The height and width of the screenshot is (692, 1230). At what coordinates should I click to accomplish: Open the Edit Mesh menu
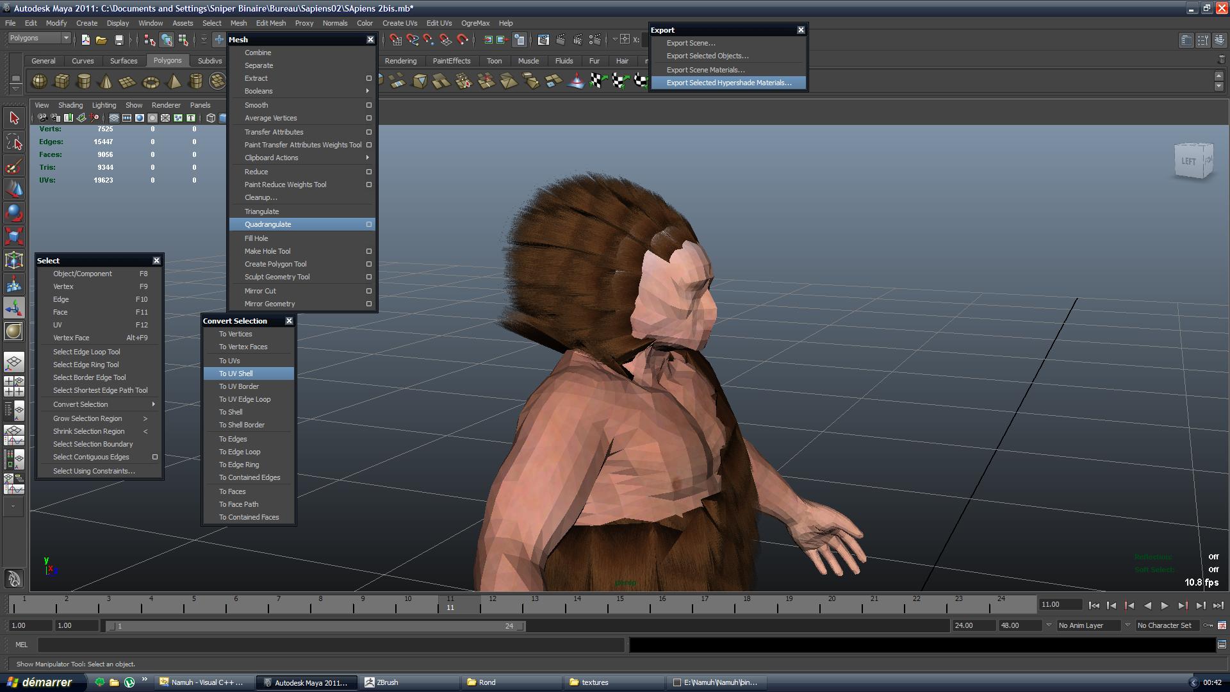(x=271, y=23)
